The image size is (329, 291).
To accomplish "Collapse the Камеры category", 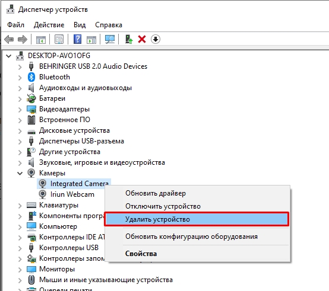I will click(20, 173).
